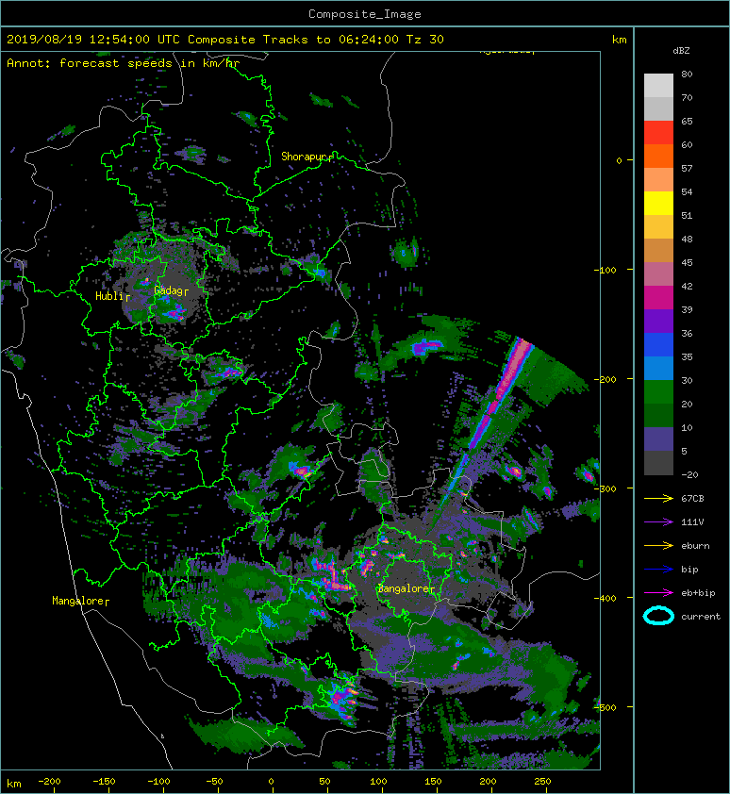Click the 'Composite_Image' title text
The height and width of the screenshot is (794, 730).
[x=365, y=14]
